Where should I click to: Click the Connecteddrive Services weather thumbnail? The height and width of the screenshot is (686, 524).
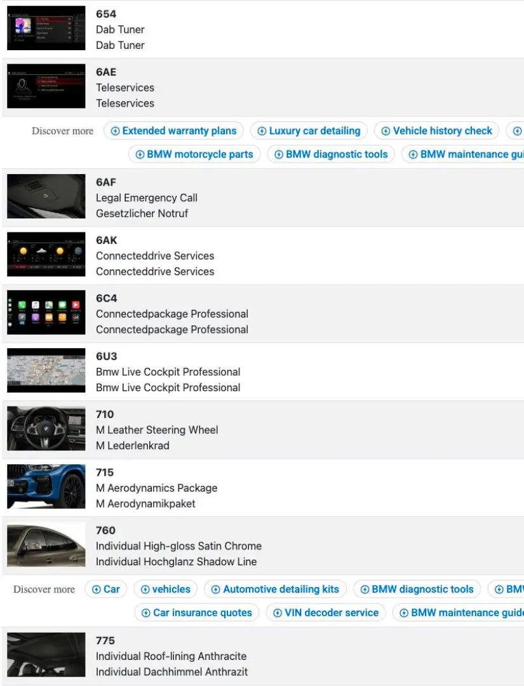coord(46,255)
